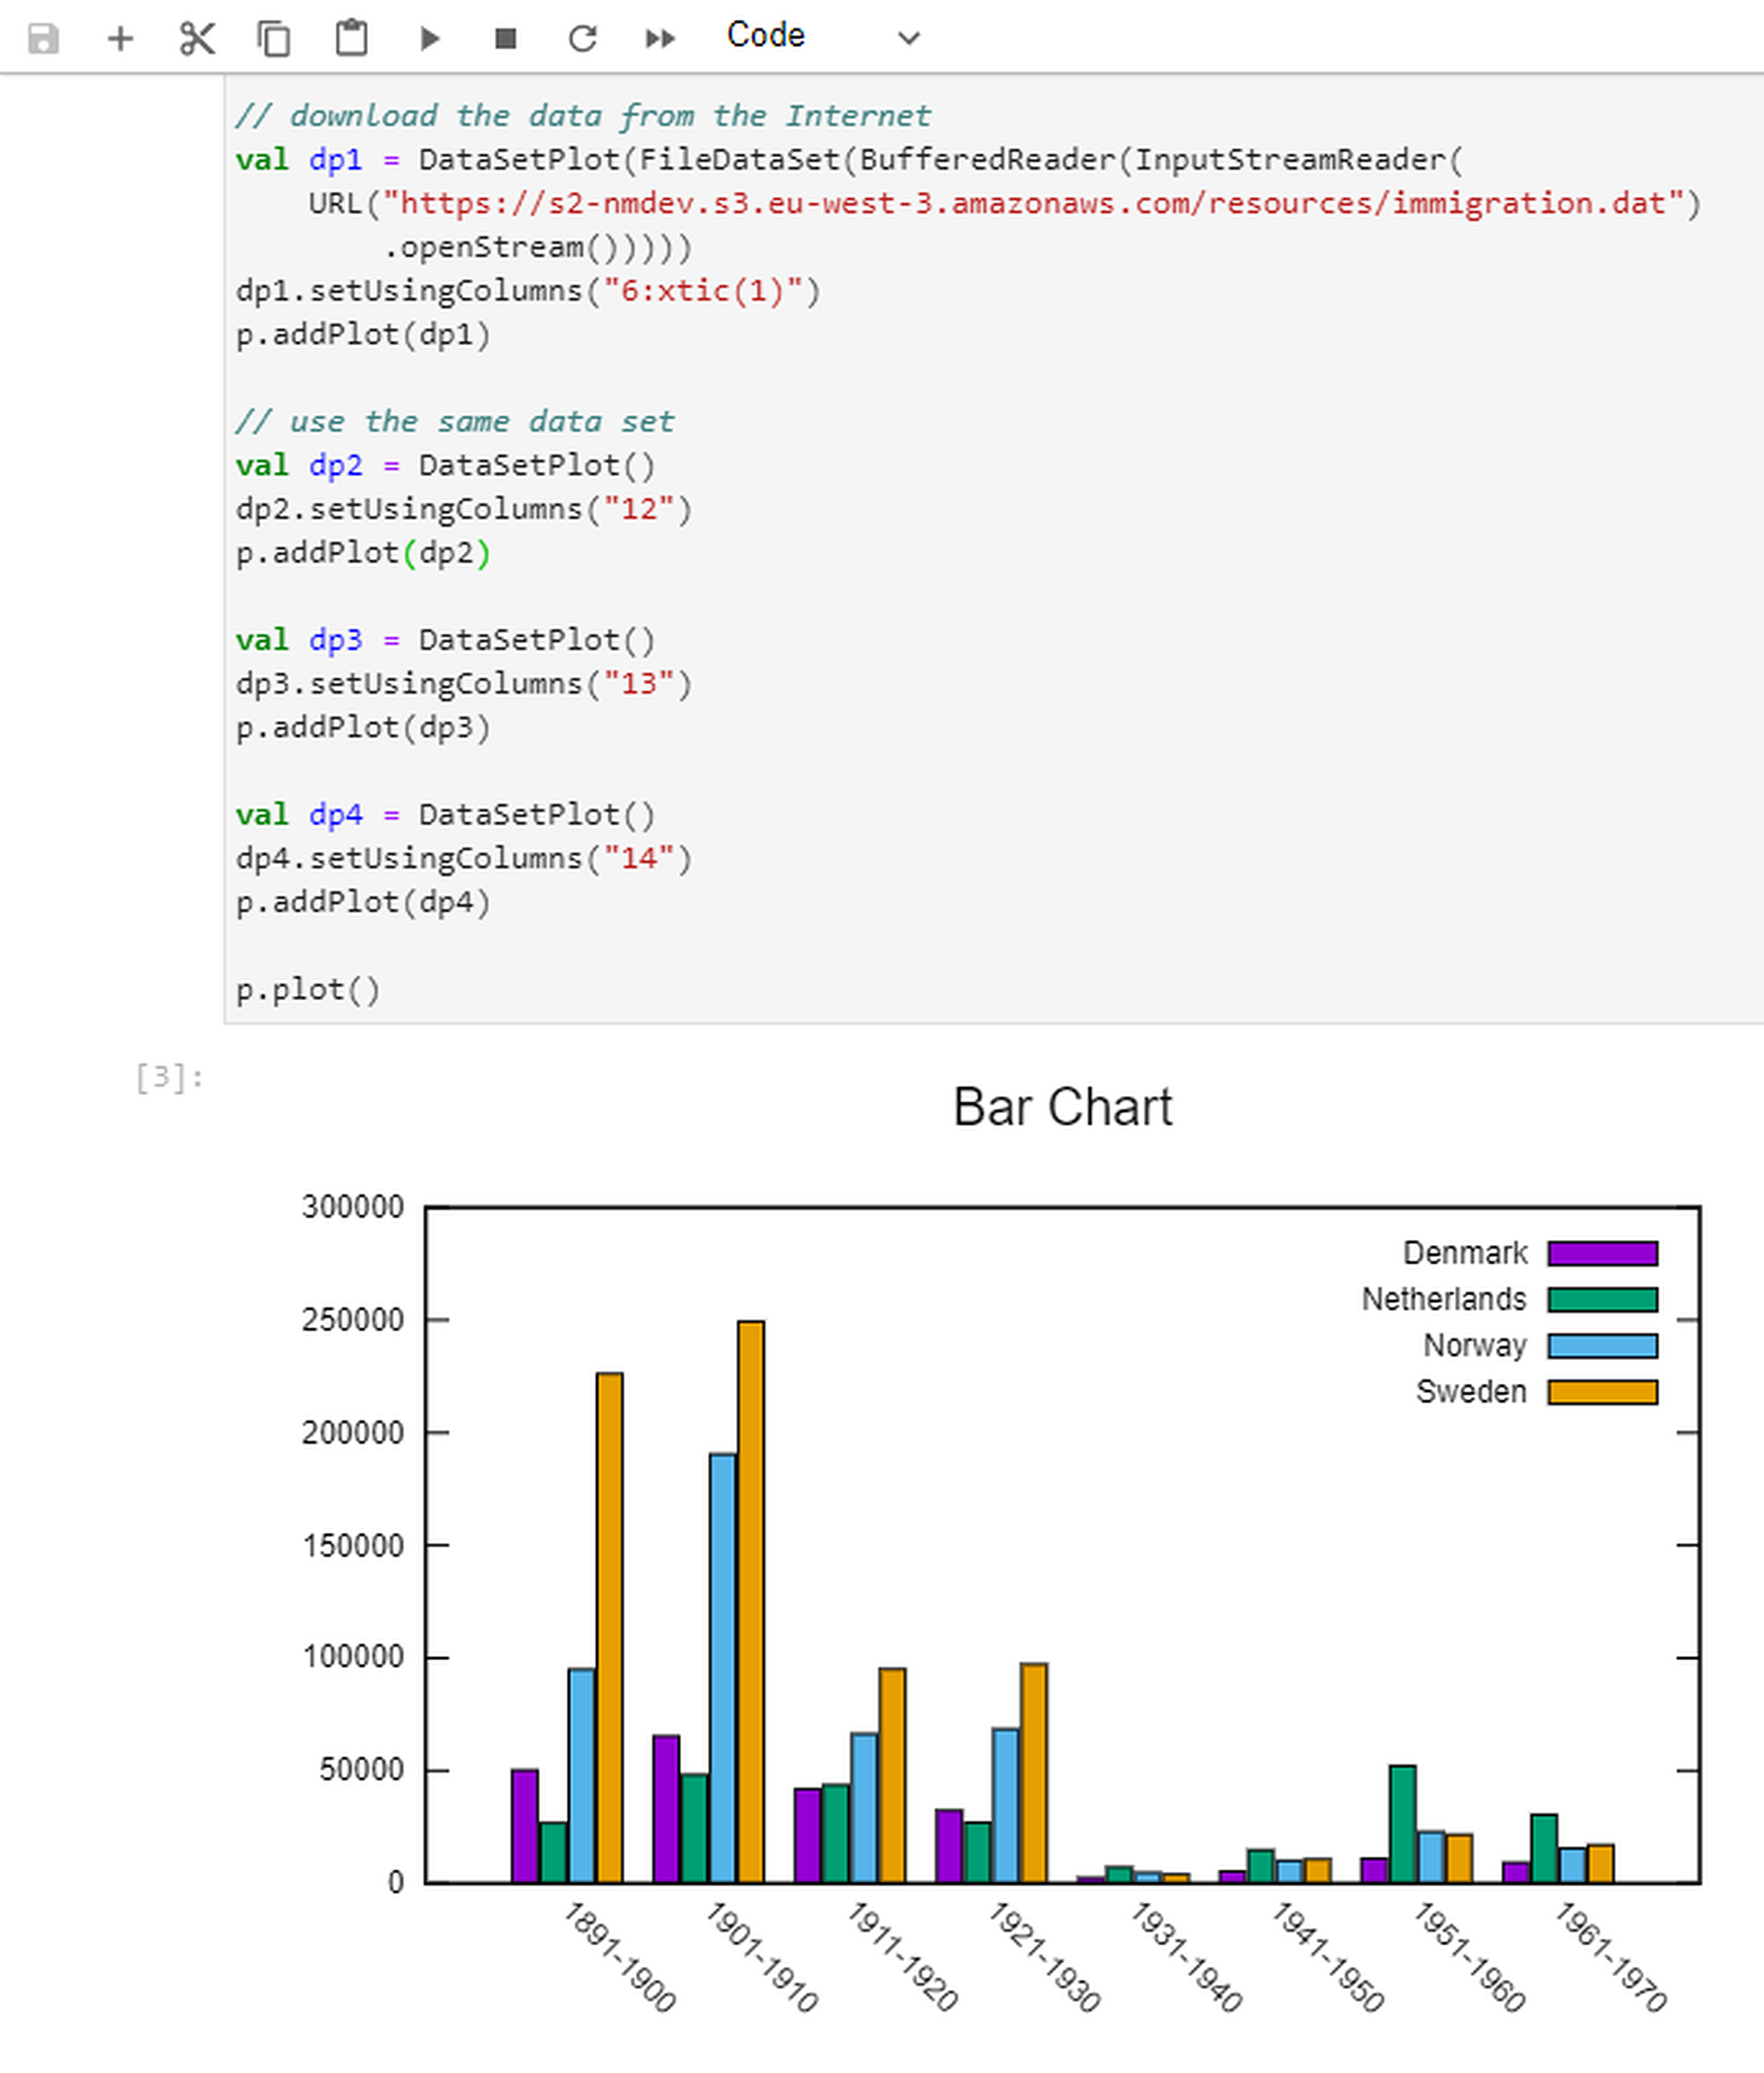Viewport: 1764px width, 2073px height.
Task: Click the 1921-1930 axis label
Action: (x=1044, y=1957)
